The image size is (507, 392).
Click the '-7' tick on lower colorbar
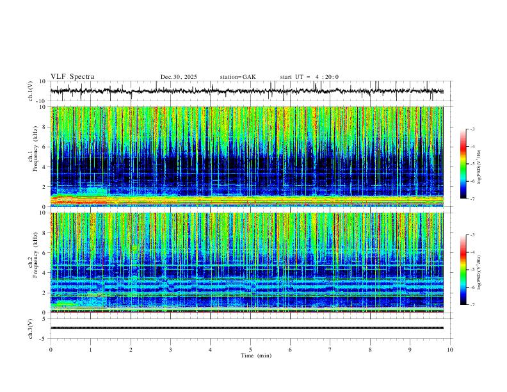(472, 304)
